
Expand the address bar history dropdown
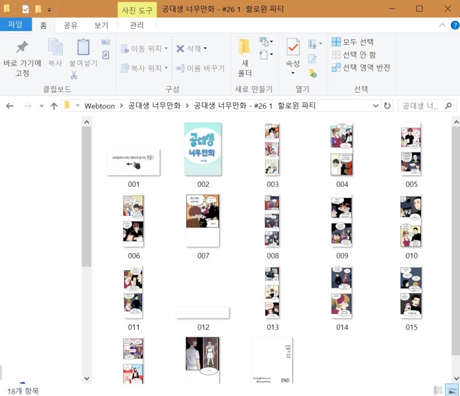(x=375, y=106)
